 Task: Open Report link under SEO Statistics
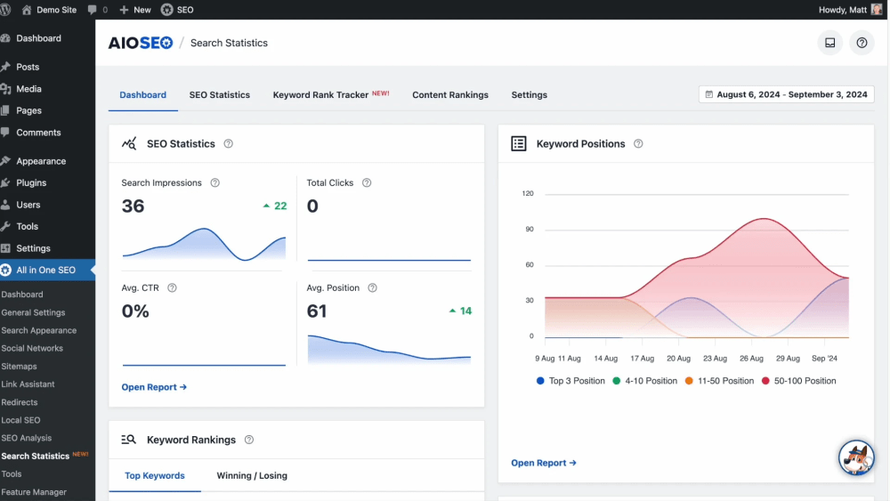tap(154, 387)
